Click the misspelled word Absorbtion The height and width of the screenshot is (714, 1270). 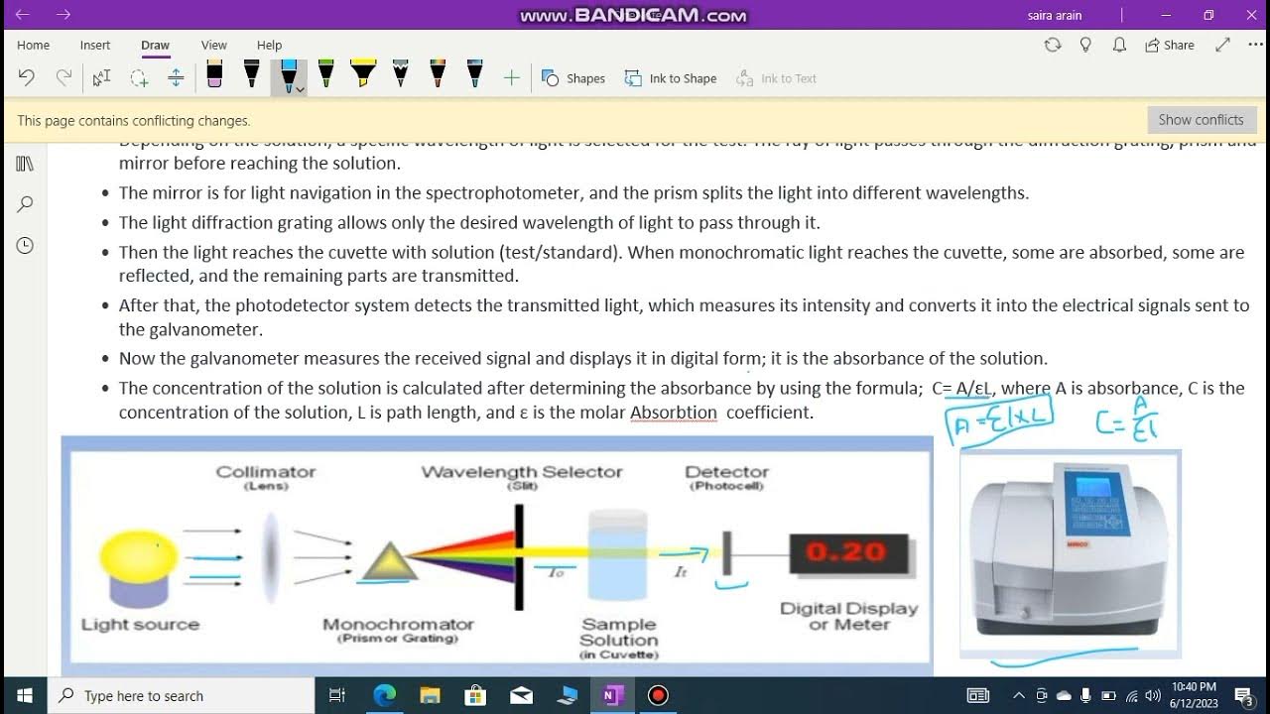674,413
